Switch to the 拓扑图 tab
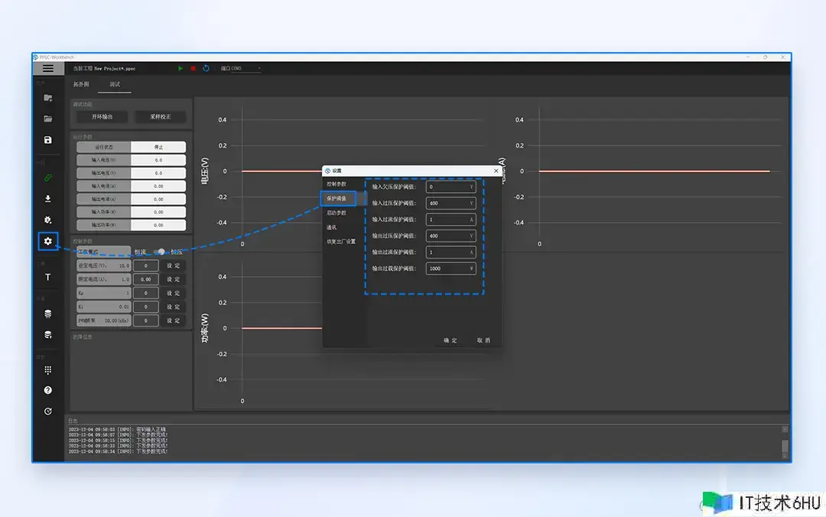Viewport: 826px width, 517px height. click(81, 84)
